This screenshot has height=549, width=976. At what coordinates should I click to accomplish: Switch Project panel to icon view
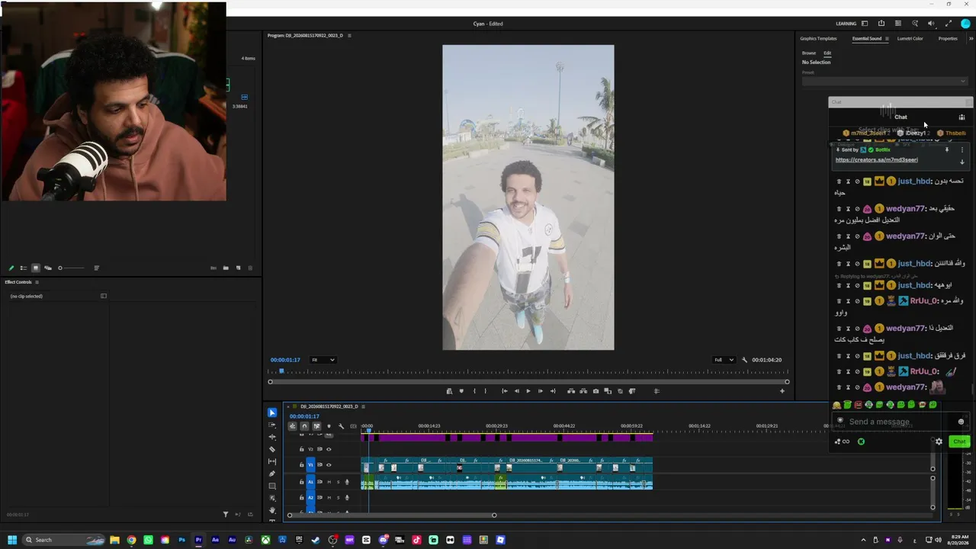(36, 268)
